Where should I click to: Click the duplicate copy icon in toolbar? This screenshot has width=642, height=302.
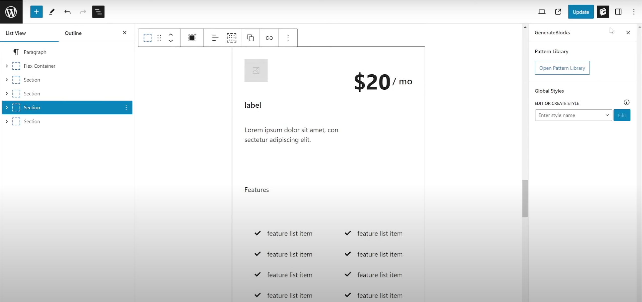[x=250, y=38]
